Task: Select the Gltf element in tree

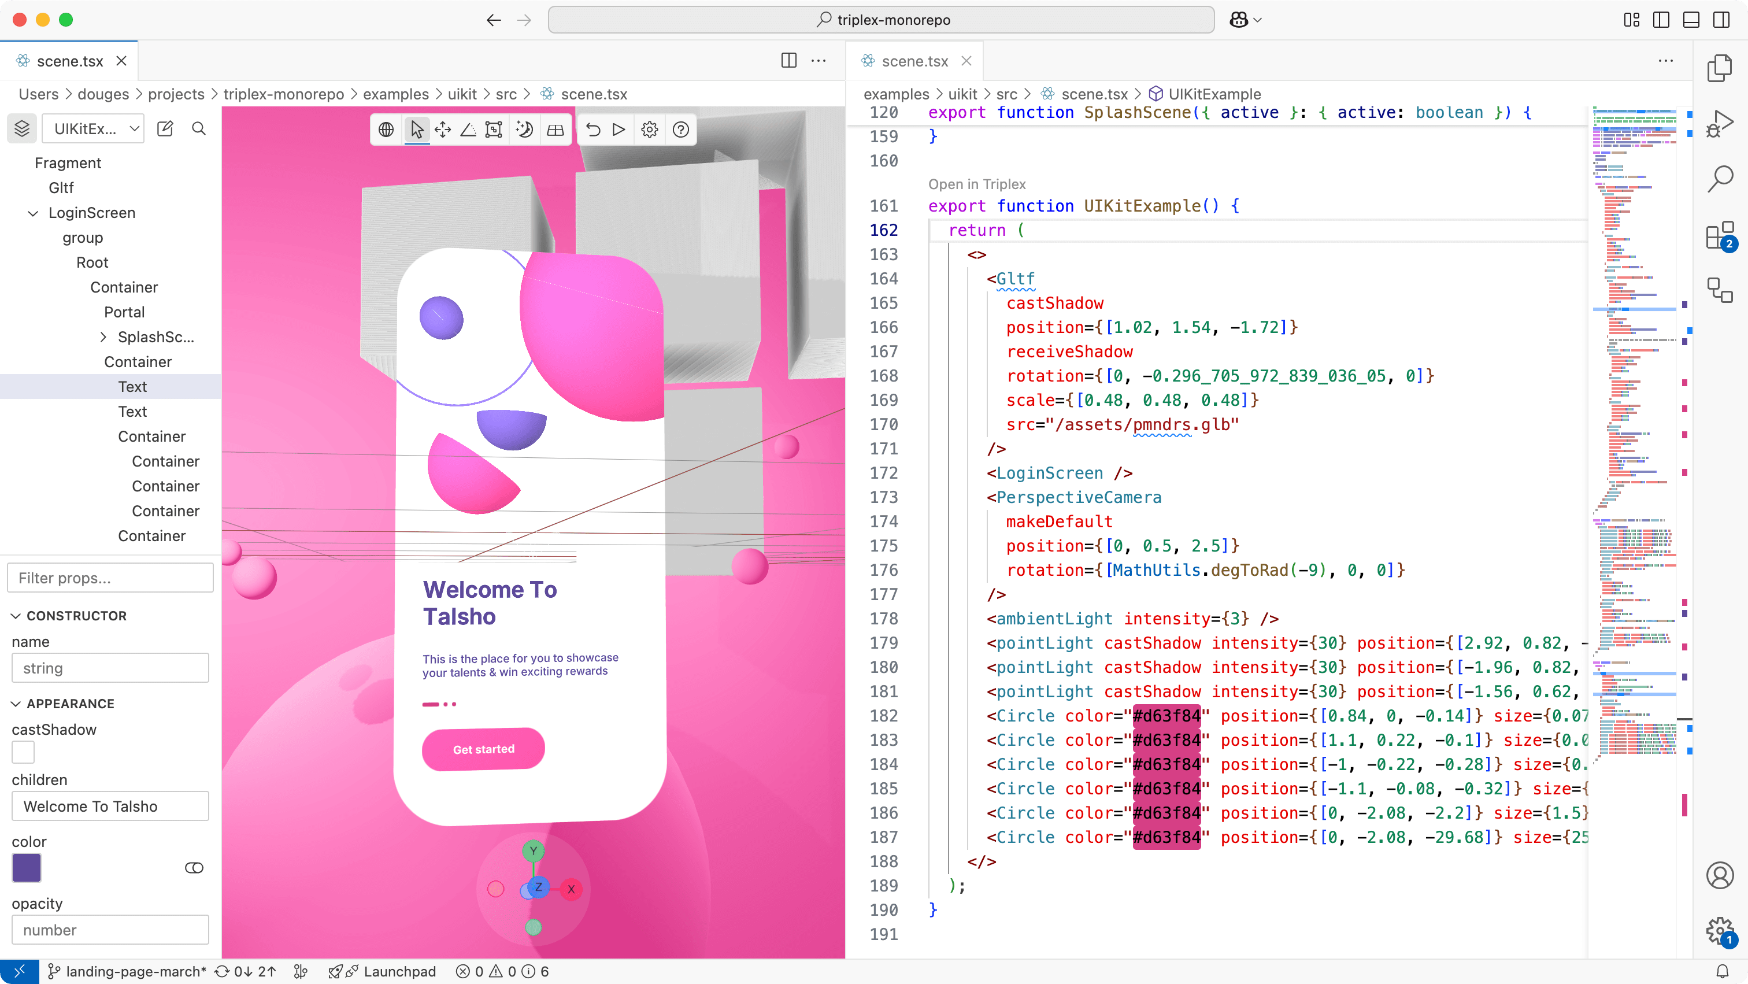Action: click(61, 188)
